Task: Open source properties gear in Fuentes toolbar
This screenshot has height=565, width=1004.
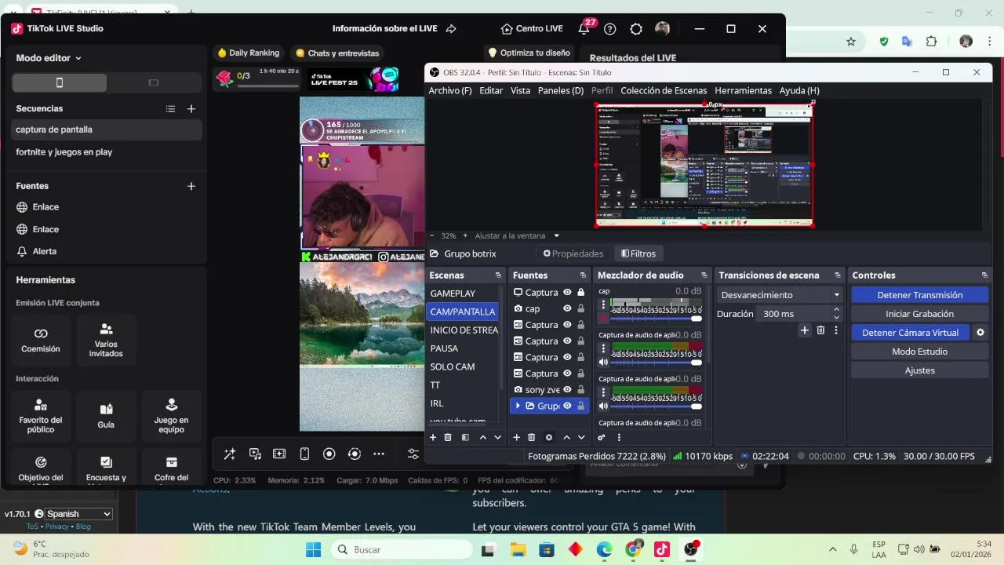Action: click(x=549, y=437)
